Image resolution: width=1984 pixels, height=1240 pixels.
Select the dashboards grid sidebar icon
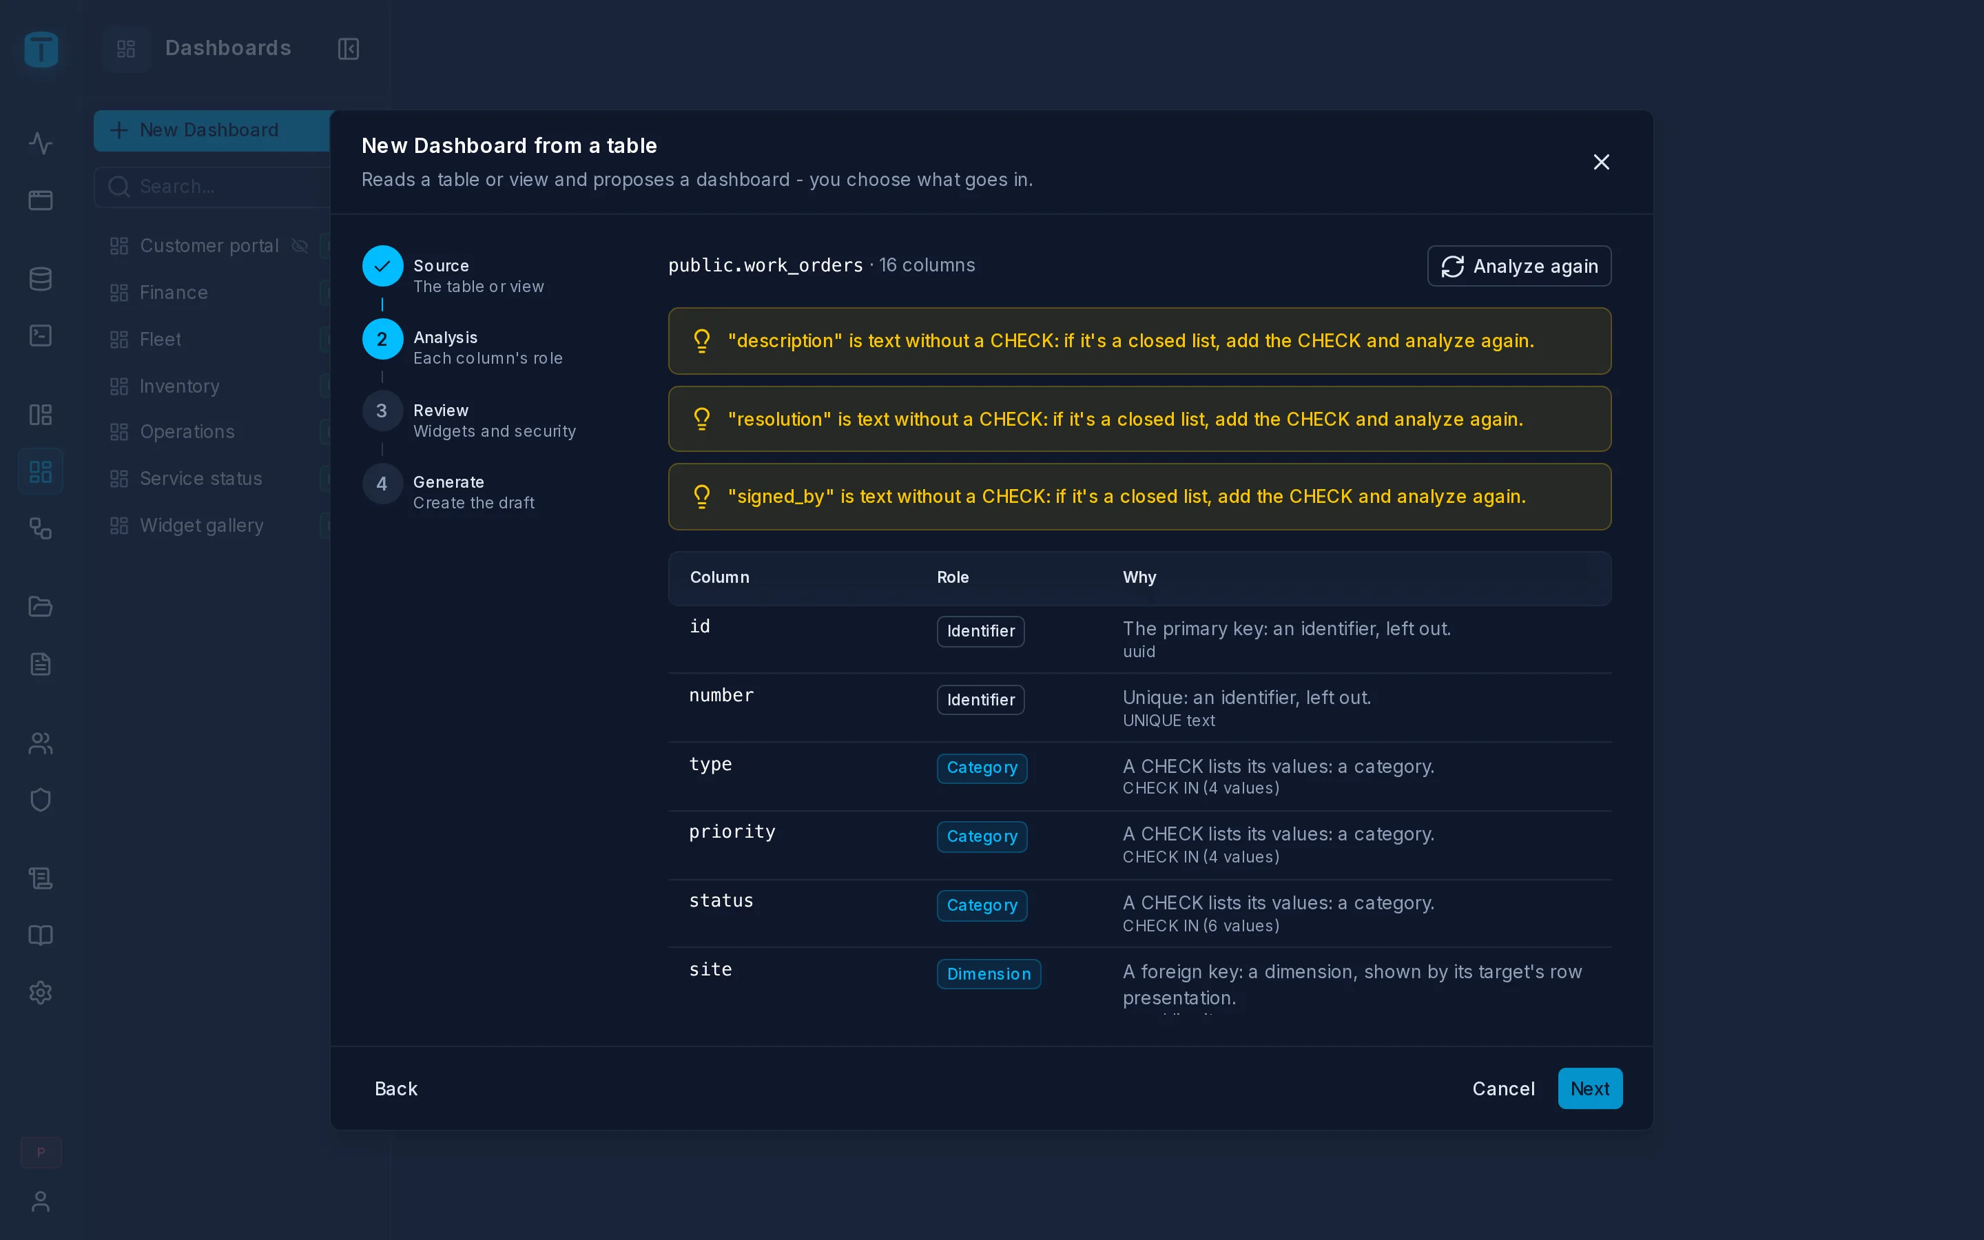40,472
